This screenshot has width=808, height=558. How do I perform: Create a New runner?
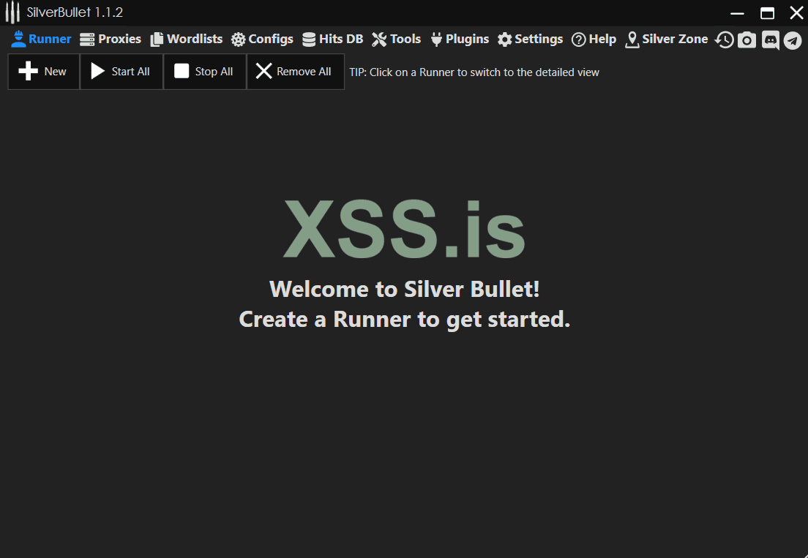pos(44,72)
